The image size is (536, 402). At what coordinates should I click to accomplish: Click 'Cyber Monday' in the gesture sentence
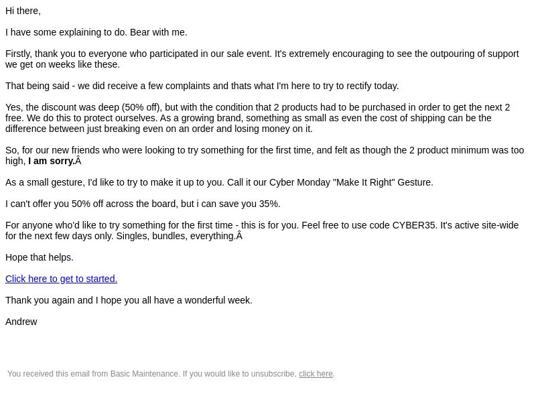[x=299, y=182]
